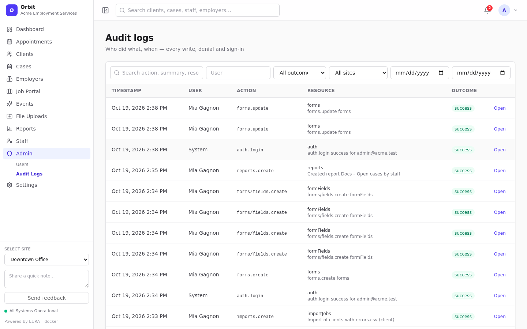Click the Events sparkle icon

[x=10, y=104]
